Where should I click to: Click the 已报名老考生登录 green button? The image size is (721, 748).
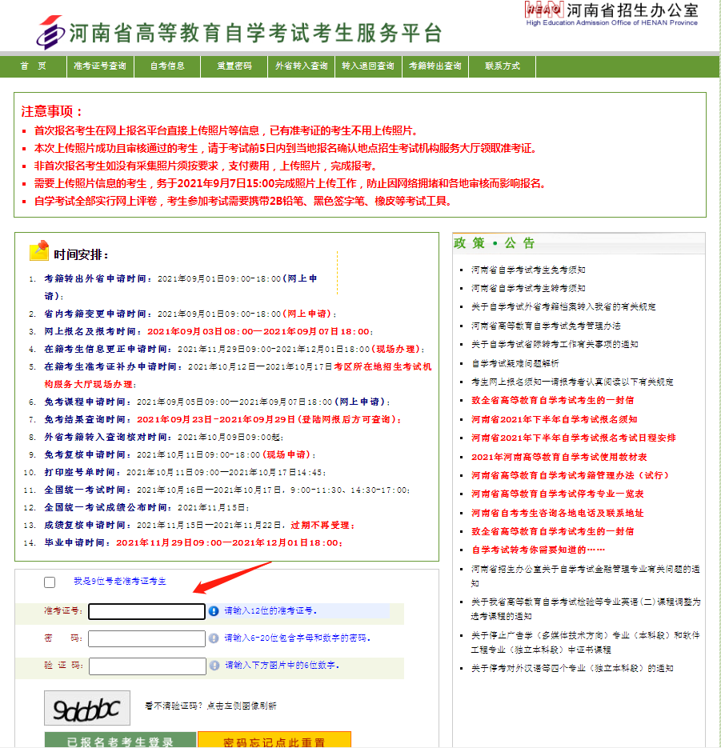tap(120, 740)
